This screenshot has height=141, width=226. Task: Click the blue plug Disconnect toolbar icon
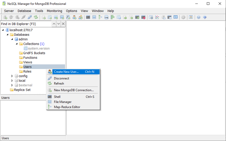coord(30,17)
